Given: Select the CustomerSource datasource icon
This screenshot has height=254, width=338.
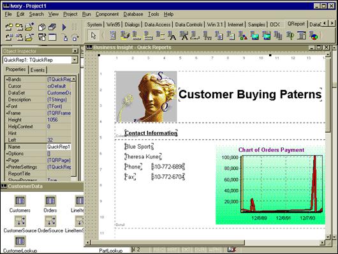Looking at the screenshot, I should pos(20,221).
